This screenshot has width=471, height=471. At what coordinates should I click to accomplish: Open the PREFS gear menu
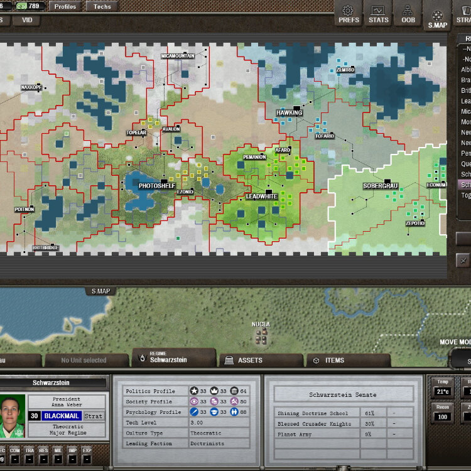coord(349,14)
